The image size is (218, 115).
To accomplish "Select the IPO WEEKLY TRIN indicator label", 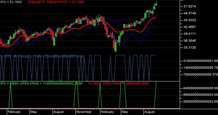I will 42,57.
